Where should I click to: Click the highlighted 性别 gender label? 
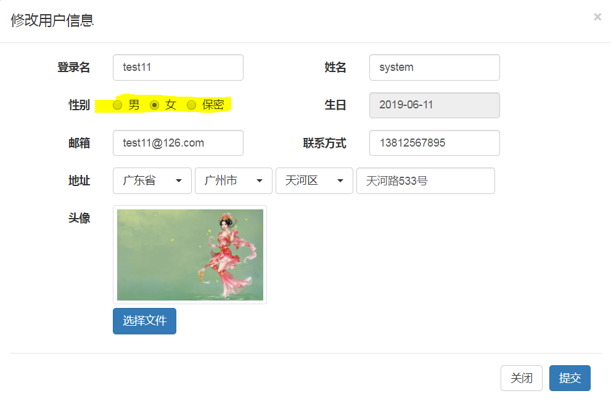[x=79, y=105]
